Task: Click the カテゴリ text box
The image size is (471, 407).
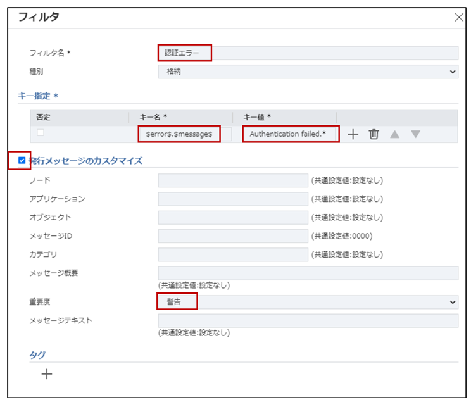Action: (x=232, y=254)
